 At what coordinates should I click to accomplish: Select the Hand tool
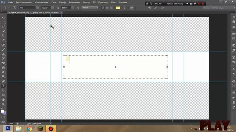point(3,100)
